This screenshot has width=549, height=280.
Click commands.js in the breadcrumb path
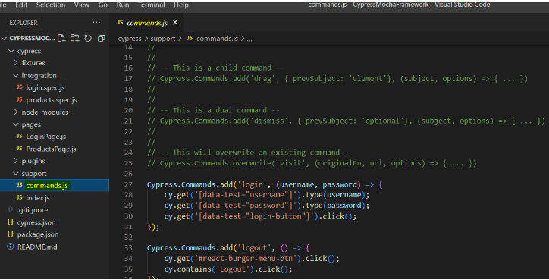pos(217,39)
